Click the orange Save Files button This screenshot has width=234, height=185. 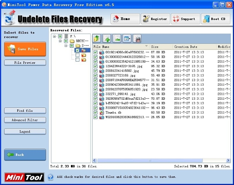25,49
